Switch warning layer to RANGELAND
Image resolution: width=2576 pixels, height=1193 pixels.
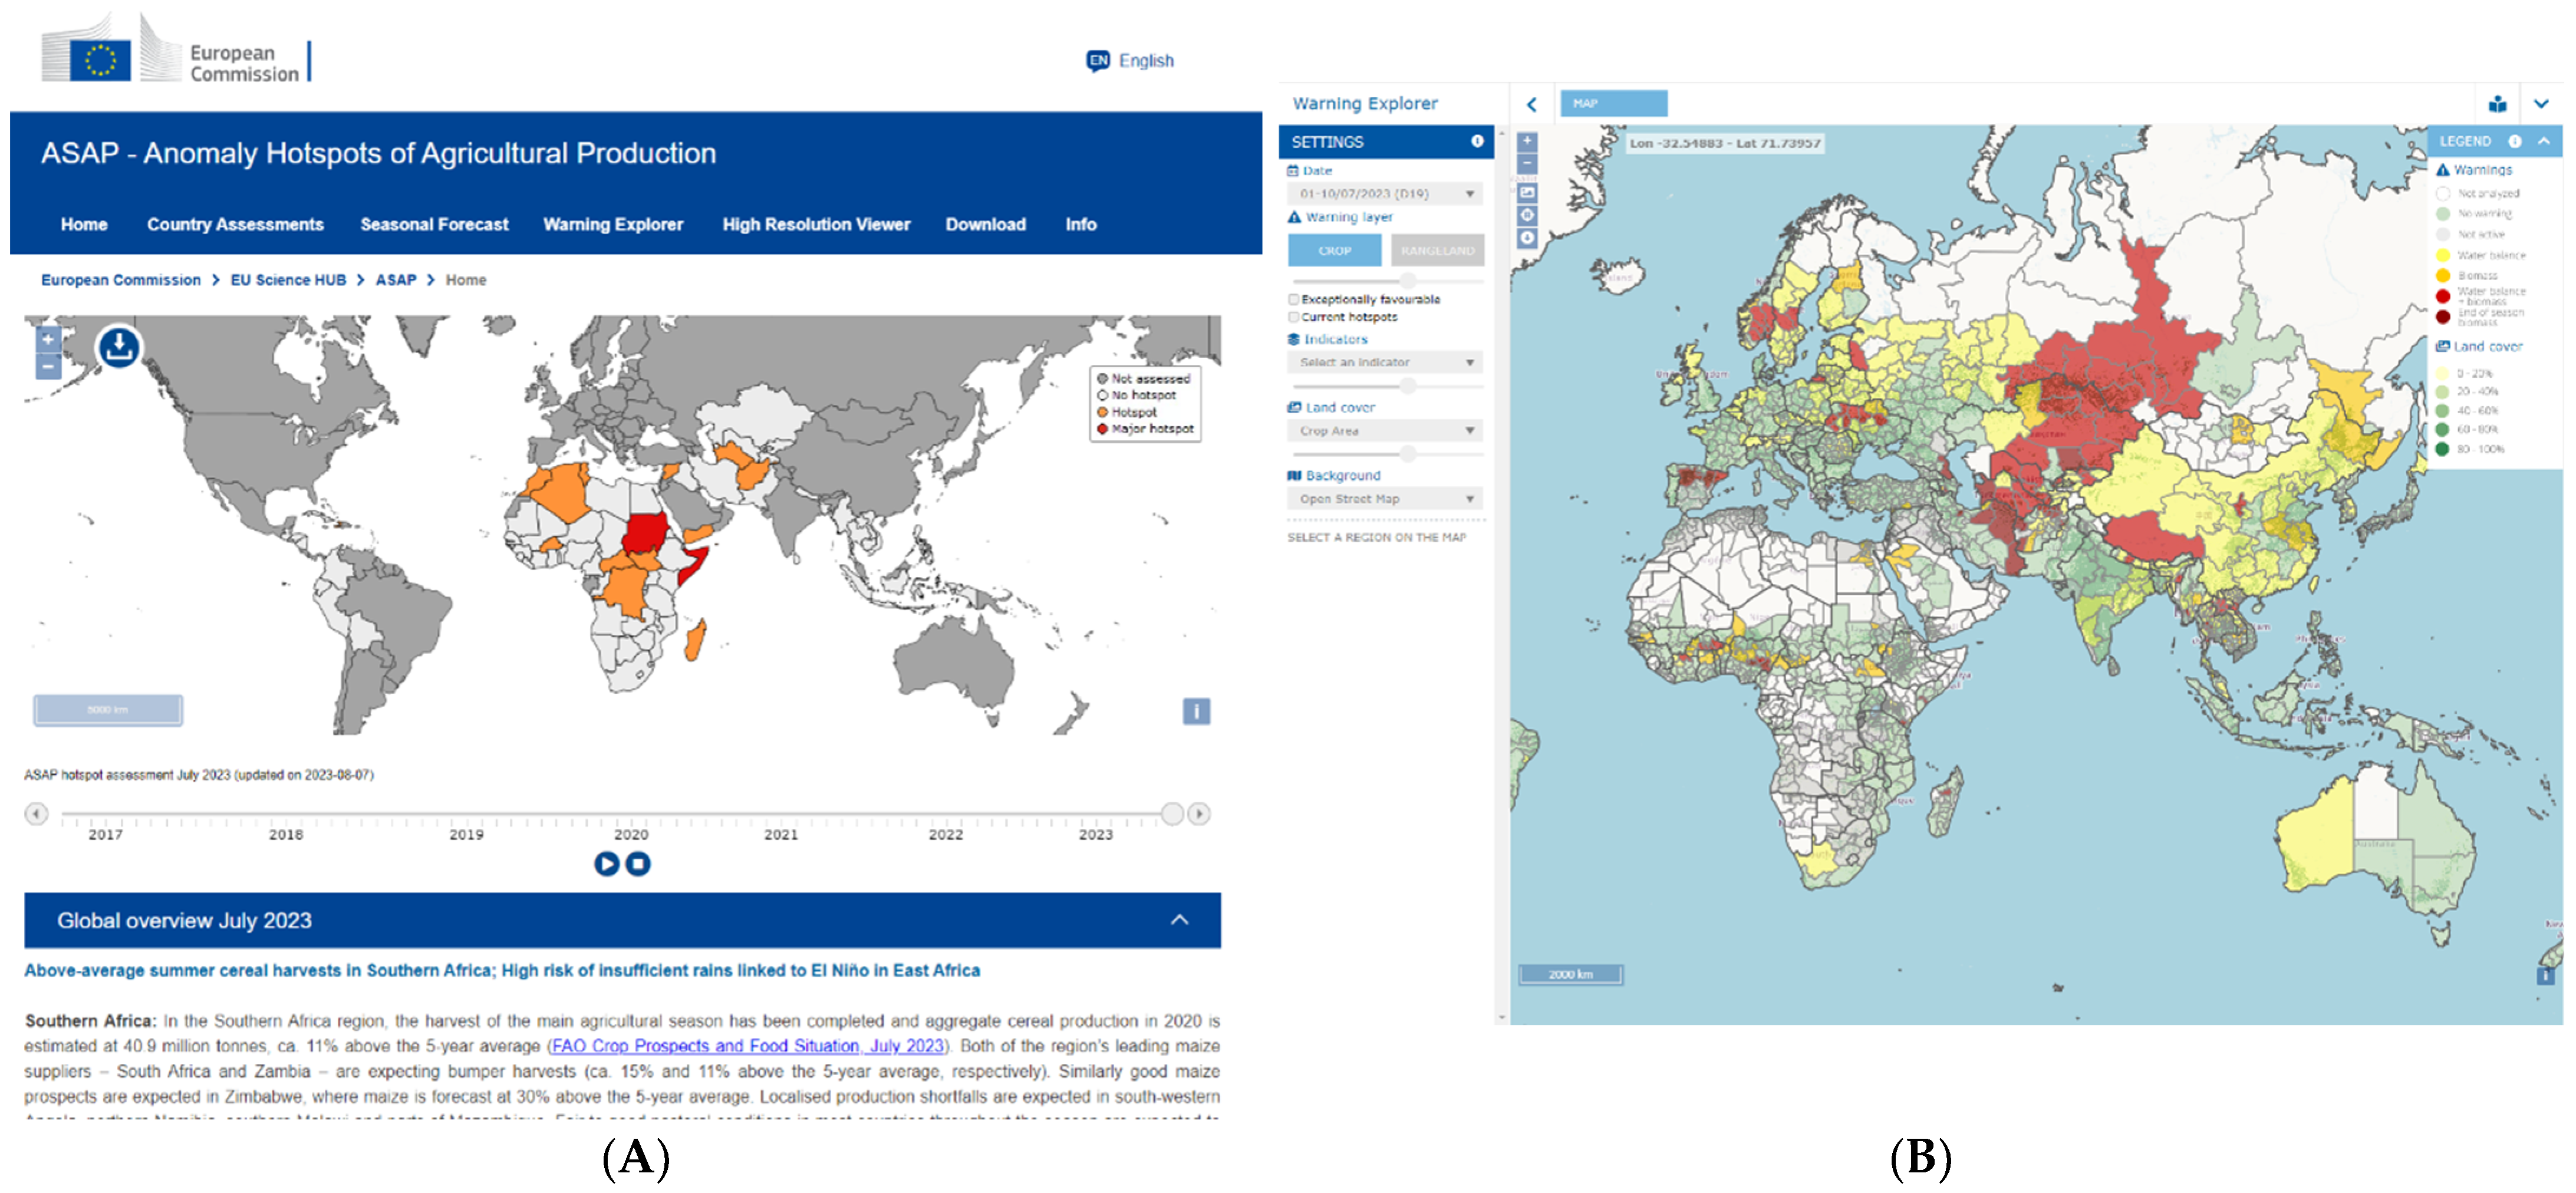click(x=1437, y=250)
